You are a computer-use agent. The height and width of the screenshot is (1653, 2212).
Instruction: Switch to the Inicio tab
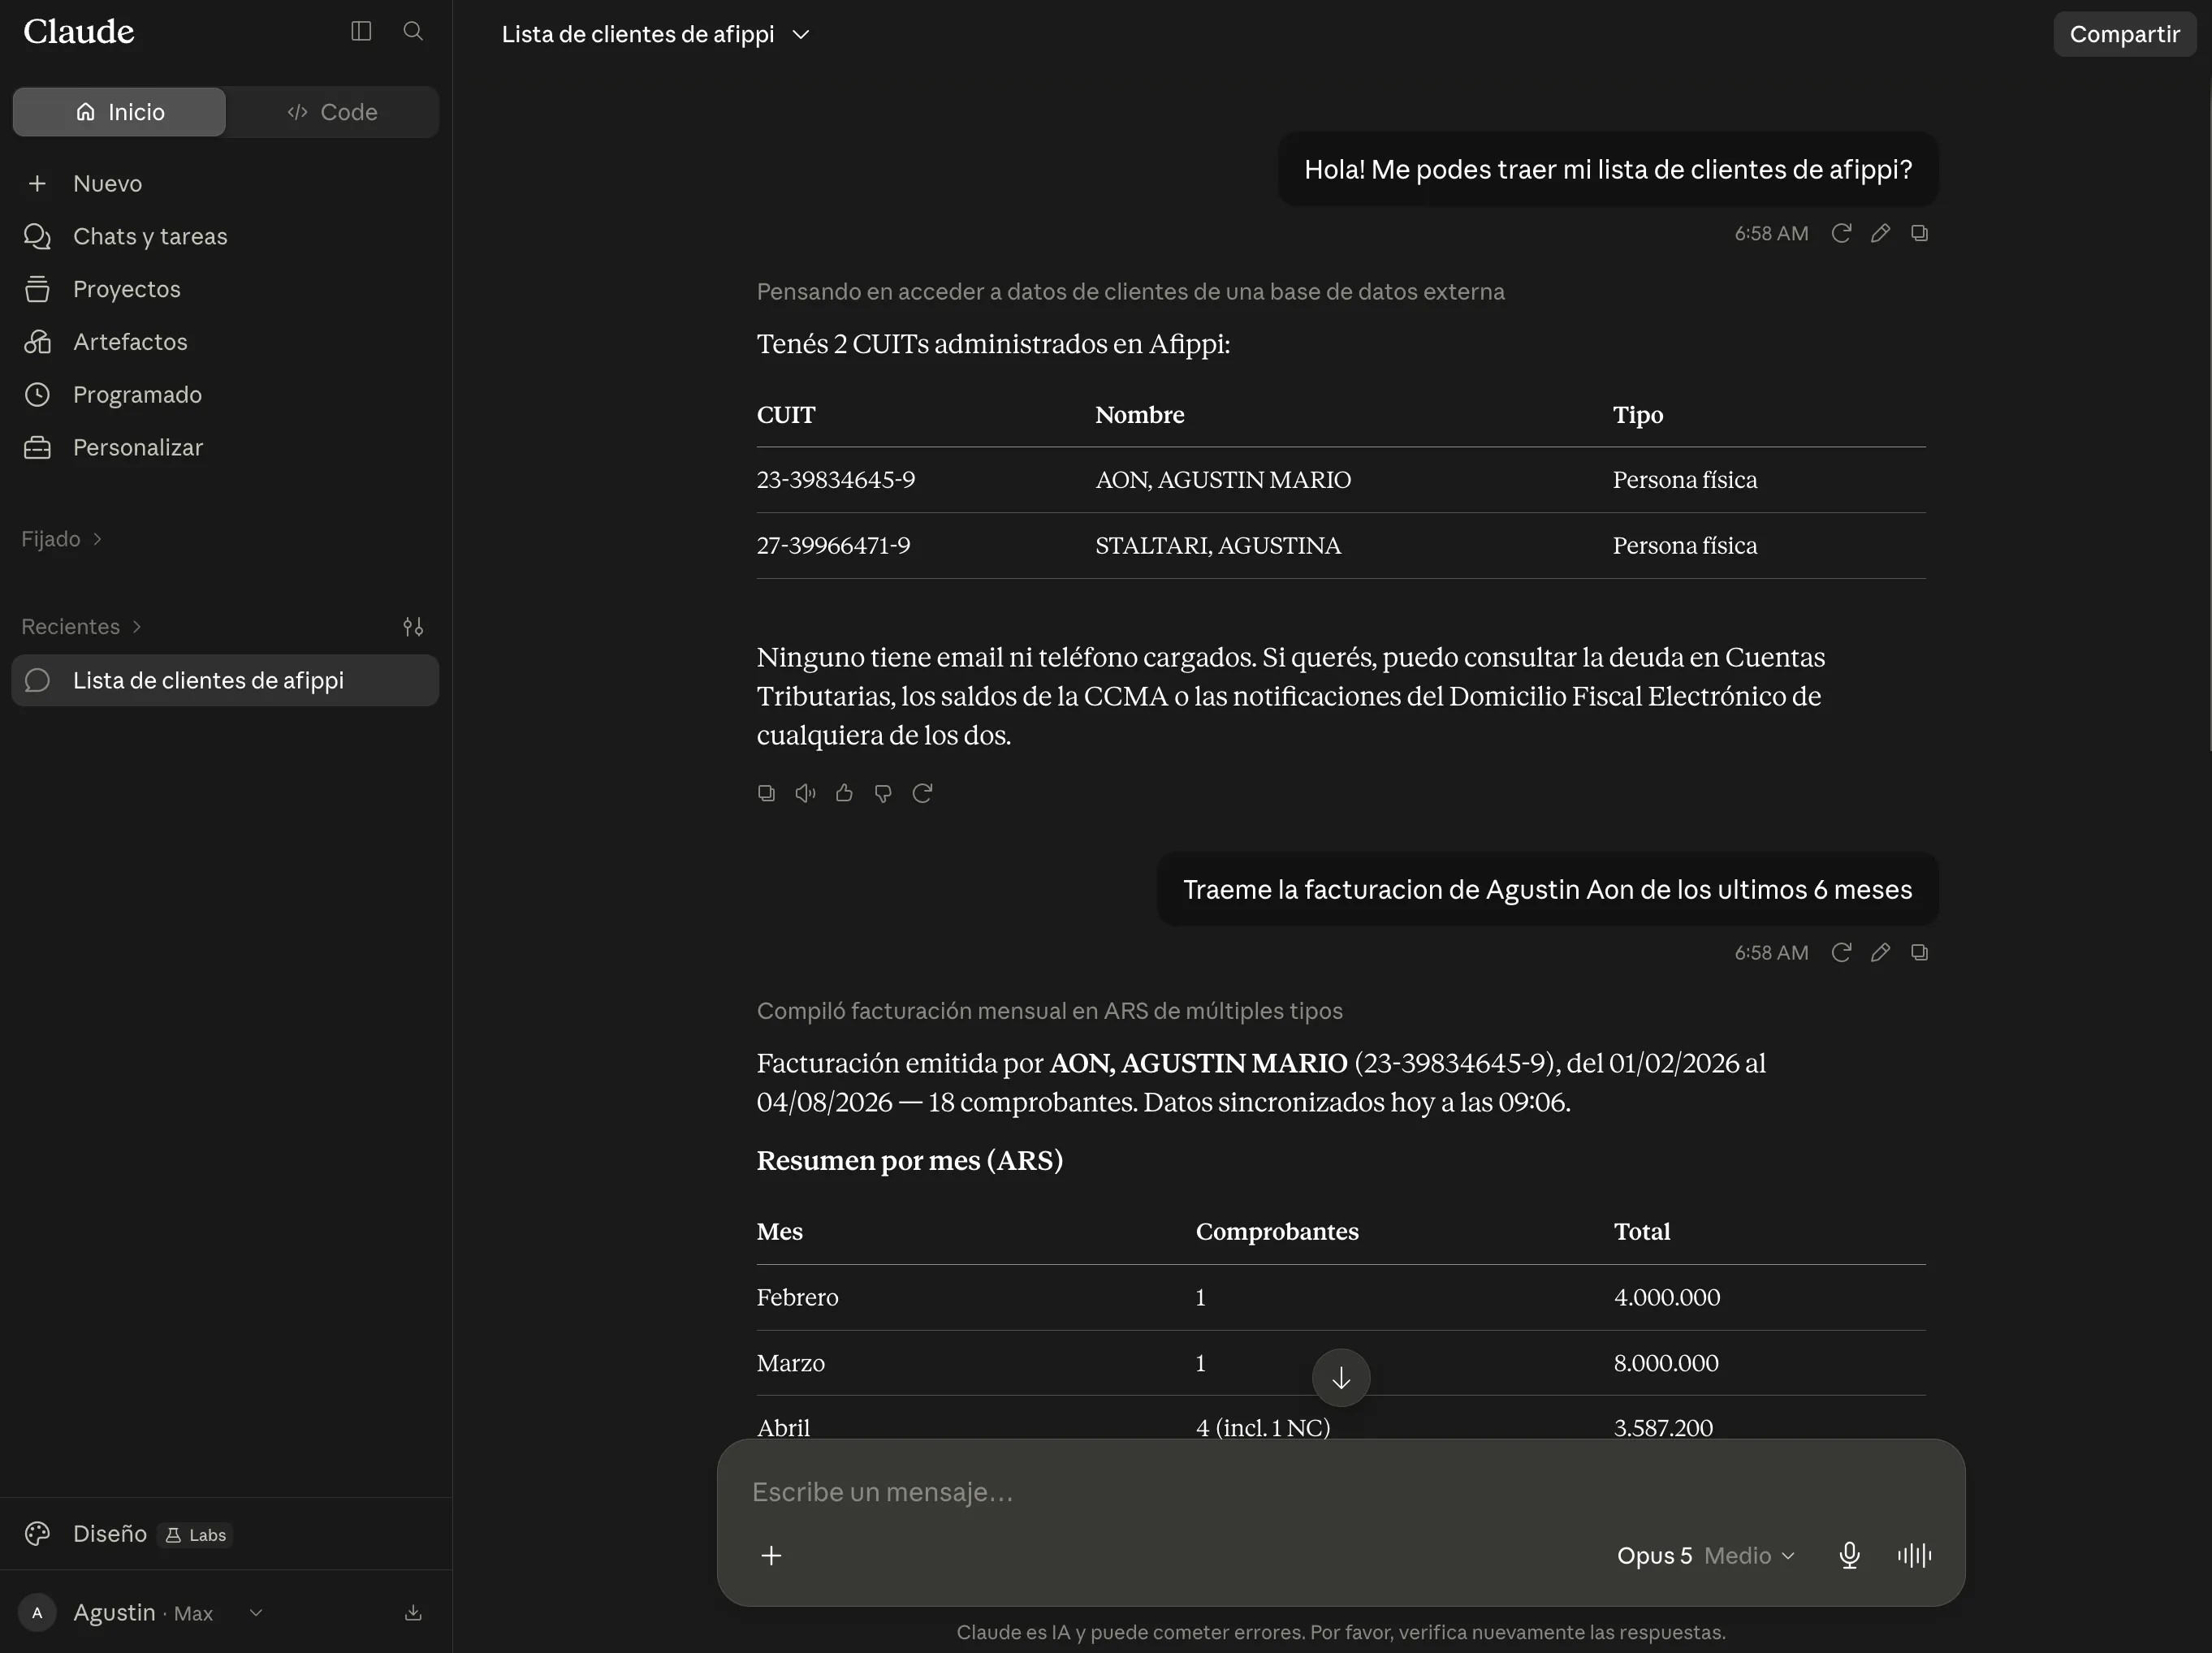120,112
